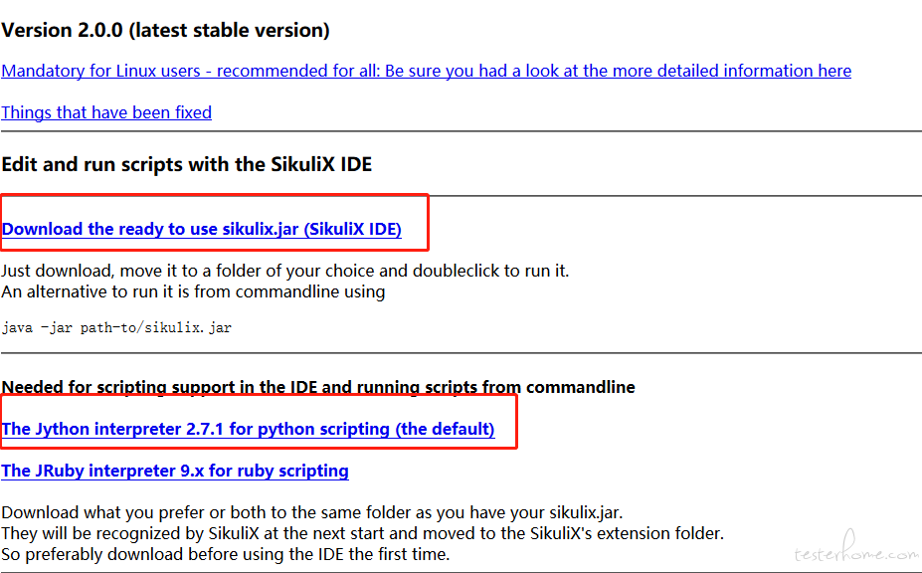Click the testerhome.com watermark

pos(855,547)
